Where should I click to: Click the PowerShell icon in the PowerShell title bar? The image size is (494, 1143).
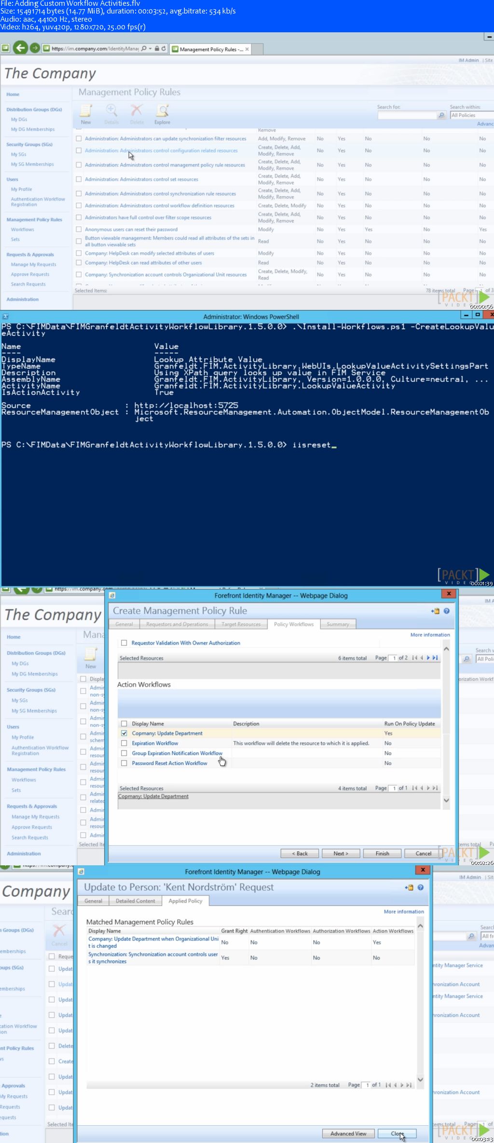tap(5, 317)
